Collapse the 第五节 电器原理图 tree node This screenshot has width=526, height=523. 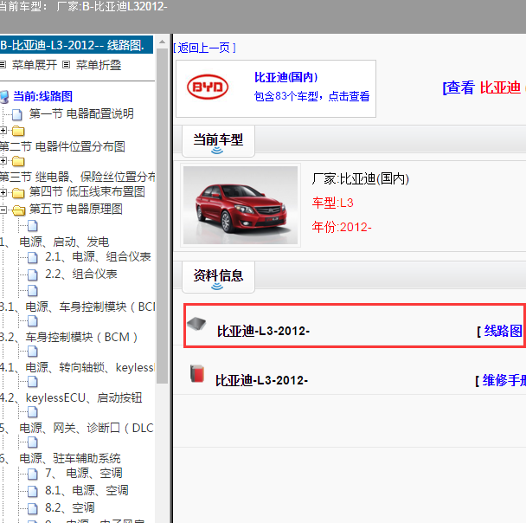click(3, 210)
